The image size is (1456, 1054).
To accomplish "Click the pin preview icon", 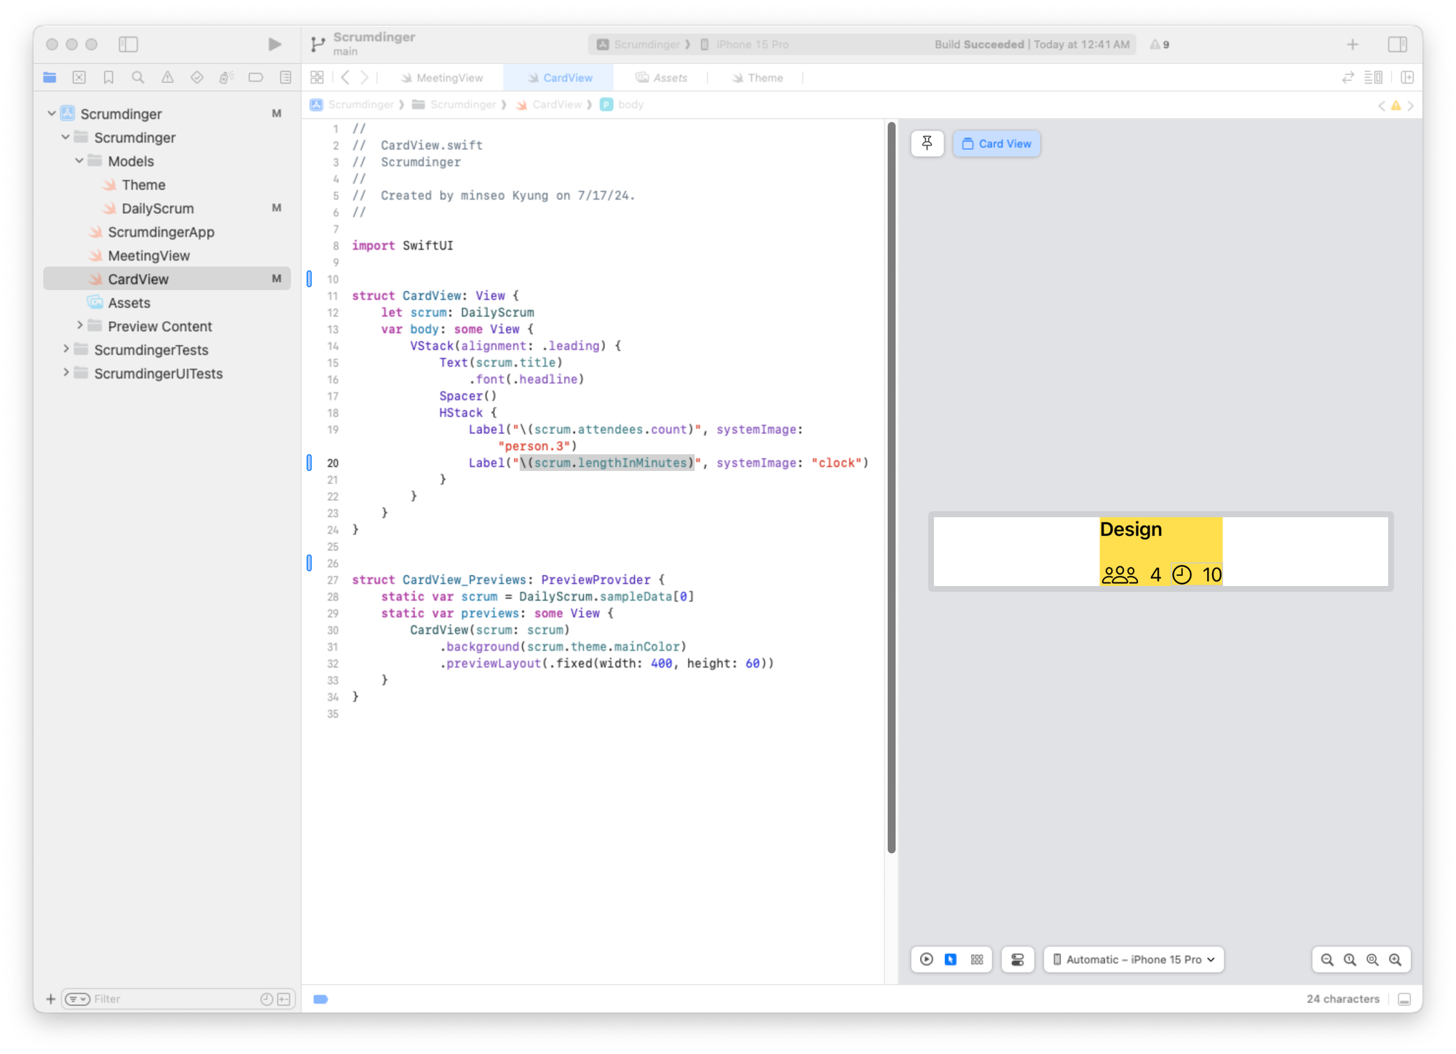I will coord(927,143).
